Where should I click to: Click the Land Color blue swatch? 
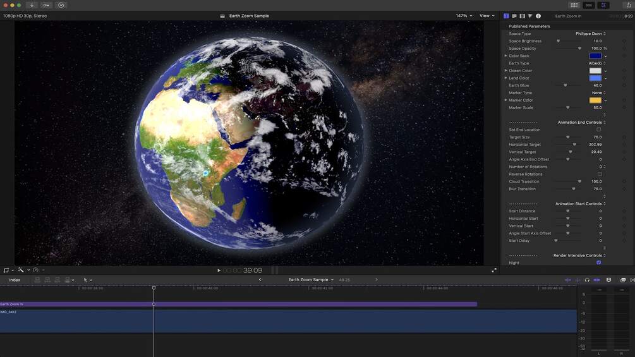tap(595, 78)
